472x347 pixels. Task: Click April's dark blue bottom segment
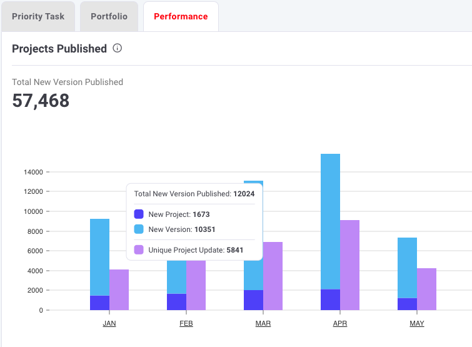pyautogui.click(x=330, y=299)
